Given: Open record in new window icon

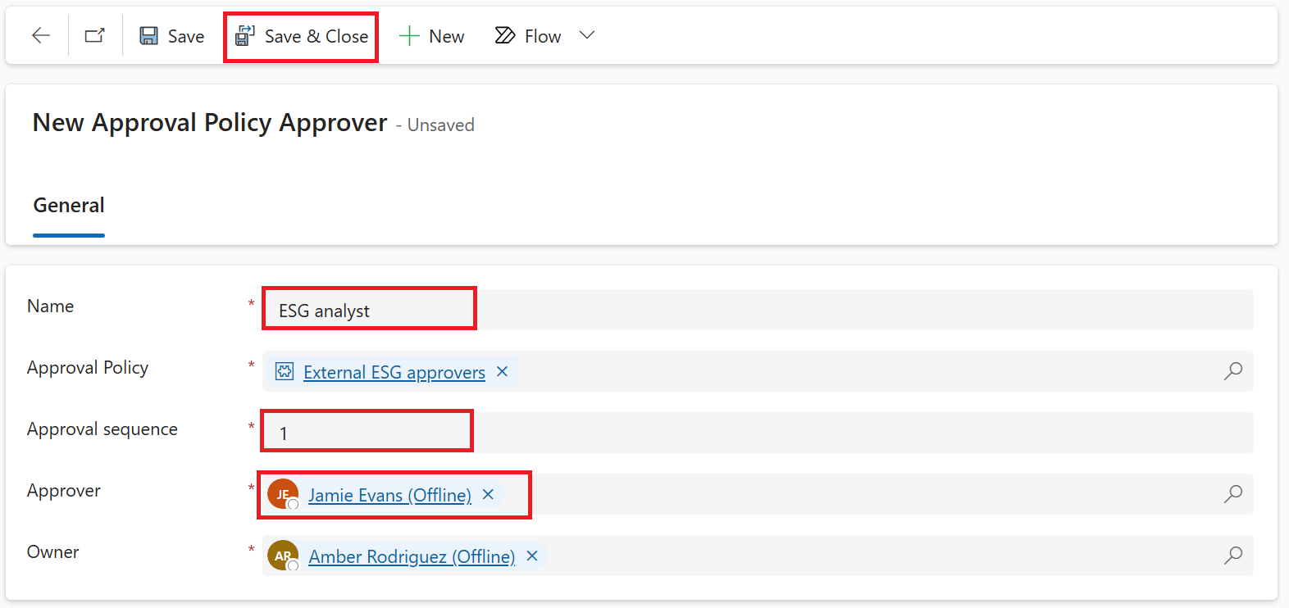Looking at the screenshot, I should click(x=95, y=35).
